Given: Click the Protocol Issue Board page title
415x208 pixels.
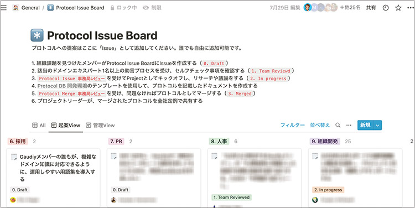Looking at the screenshot, I should [x=102, y=35].
